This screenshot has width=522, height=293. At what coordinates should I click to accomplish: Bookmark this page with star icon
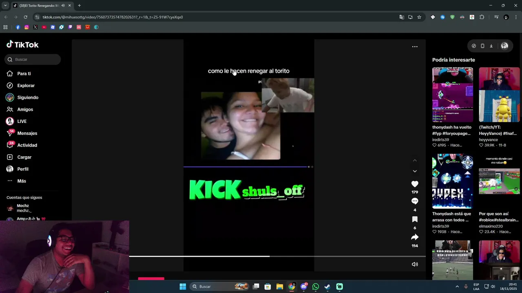419,17
